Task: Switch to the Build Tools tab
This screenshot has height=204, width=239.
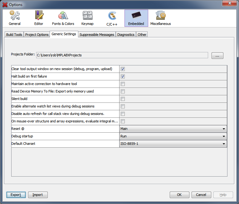Action: (x=14, y=35)
